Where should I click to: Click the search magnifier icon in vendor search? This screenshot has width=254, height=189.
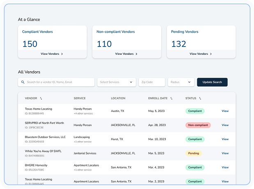[23, 82]
